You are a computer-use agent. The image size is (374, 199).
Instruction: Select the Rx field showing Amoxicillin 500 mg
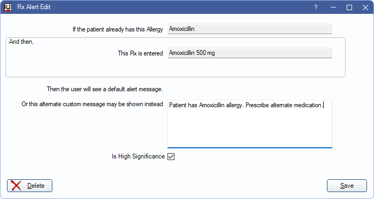pos(250,53)
